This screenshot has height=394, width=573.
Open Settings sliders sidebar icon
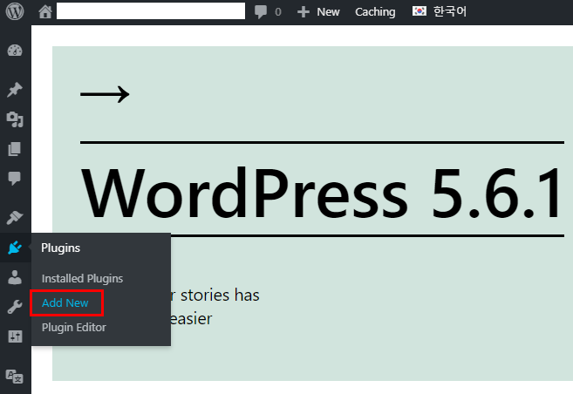point(15,336)
